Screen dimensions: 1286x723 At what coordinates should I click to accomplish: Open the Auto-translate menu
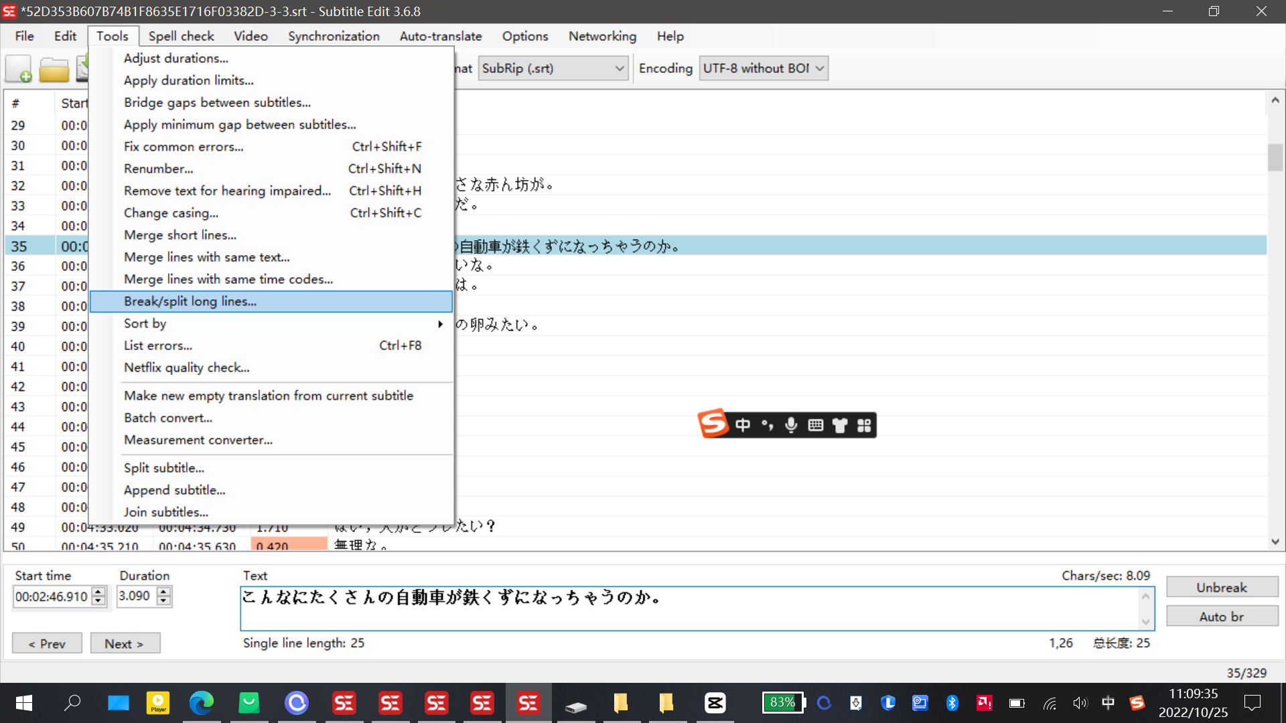pos(440,36)
